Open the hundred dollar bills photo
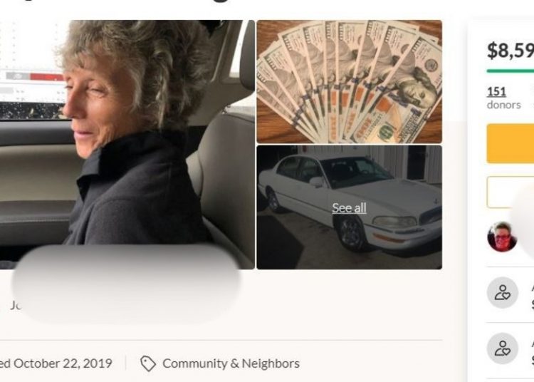Viewport: 534px width, 382px height. click(349, 82)
